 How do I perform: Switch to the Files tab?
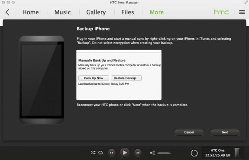(128, 12)
